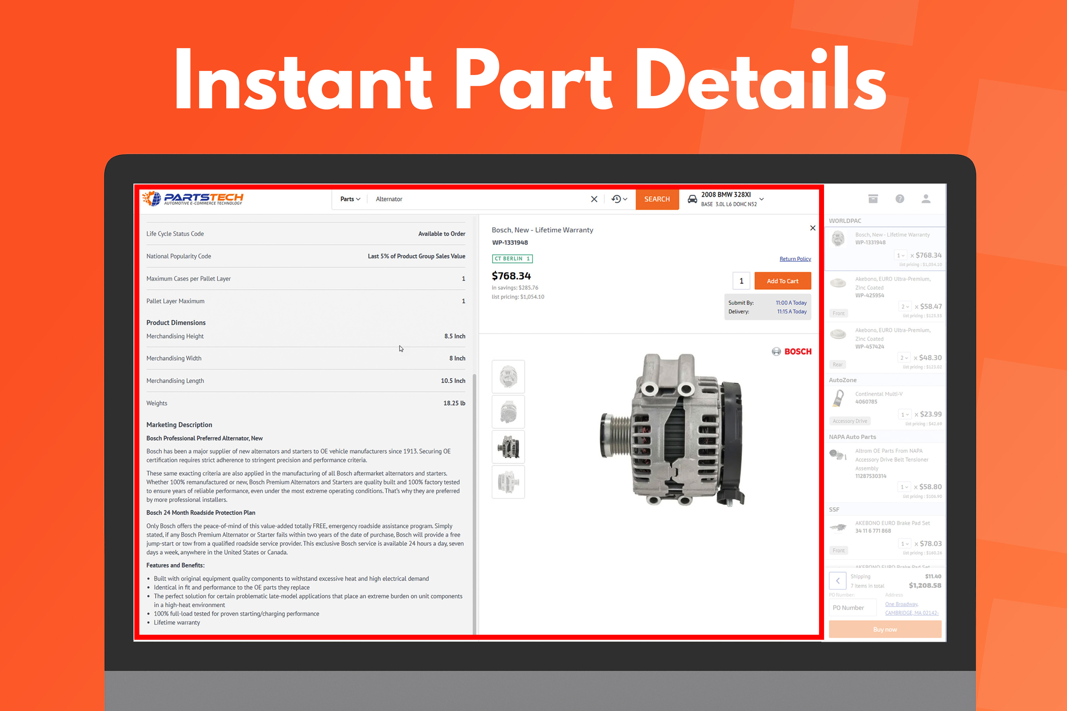Clear the Alternator search text with the X
This screenshot has height=711, width=1067.
(x=594, y=199)
